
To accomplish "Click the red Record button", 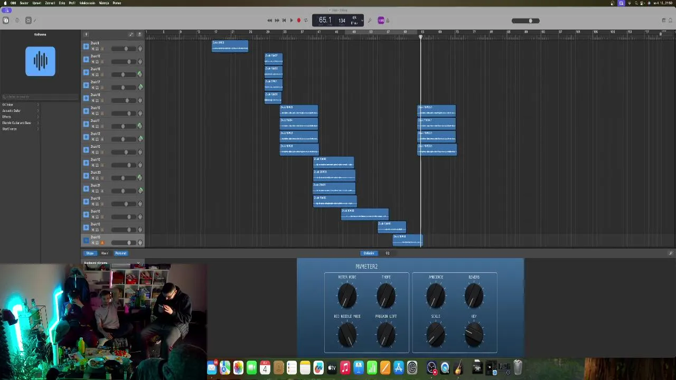I will [298, 21].
